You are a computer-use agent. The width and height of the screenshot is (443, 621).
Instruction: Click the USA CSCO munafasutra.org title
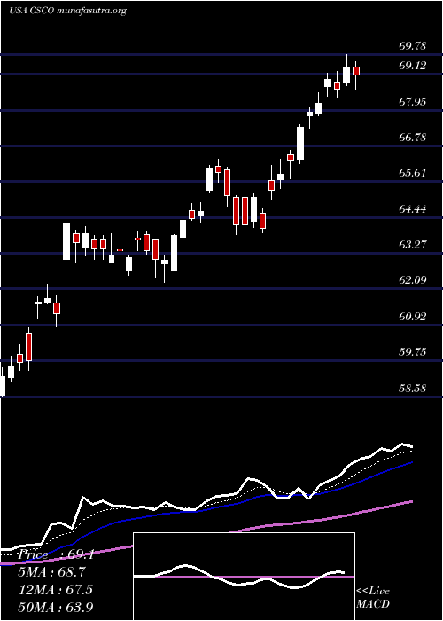point(67,11)
